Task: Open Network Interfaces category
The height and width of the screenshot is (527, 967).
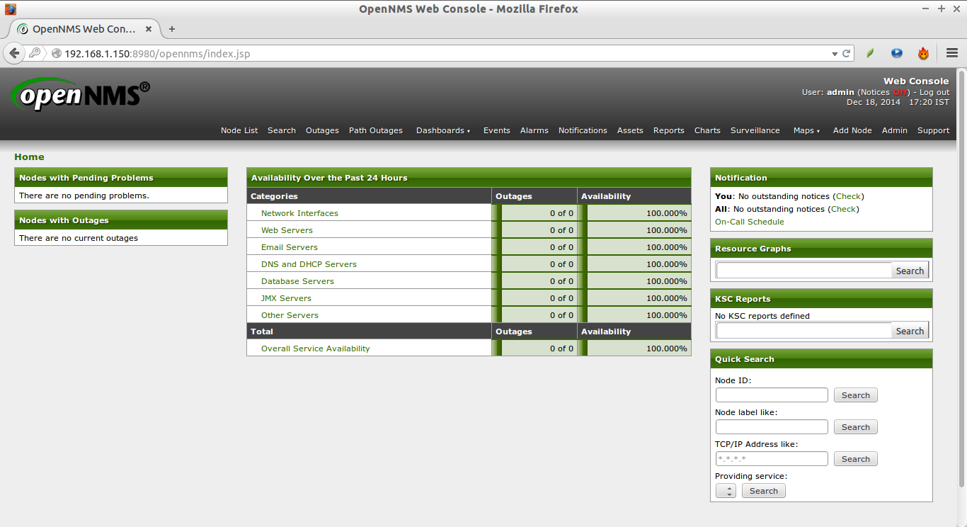Action: click(299, 213)
